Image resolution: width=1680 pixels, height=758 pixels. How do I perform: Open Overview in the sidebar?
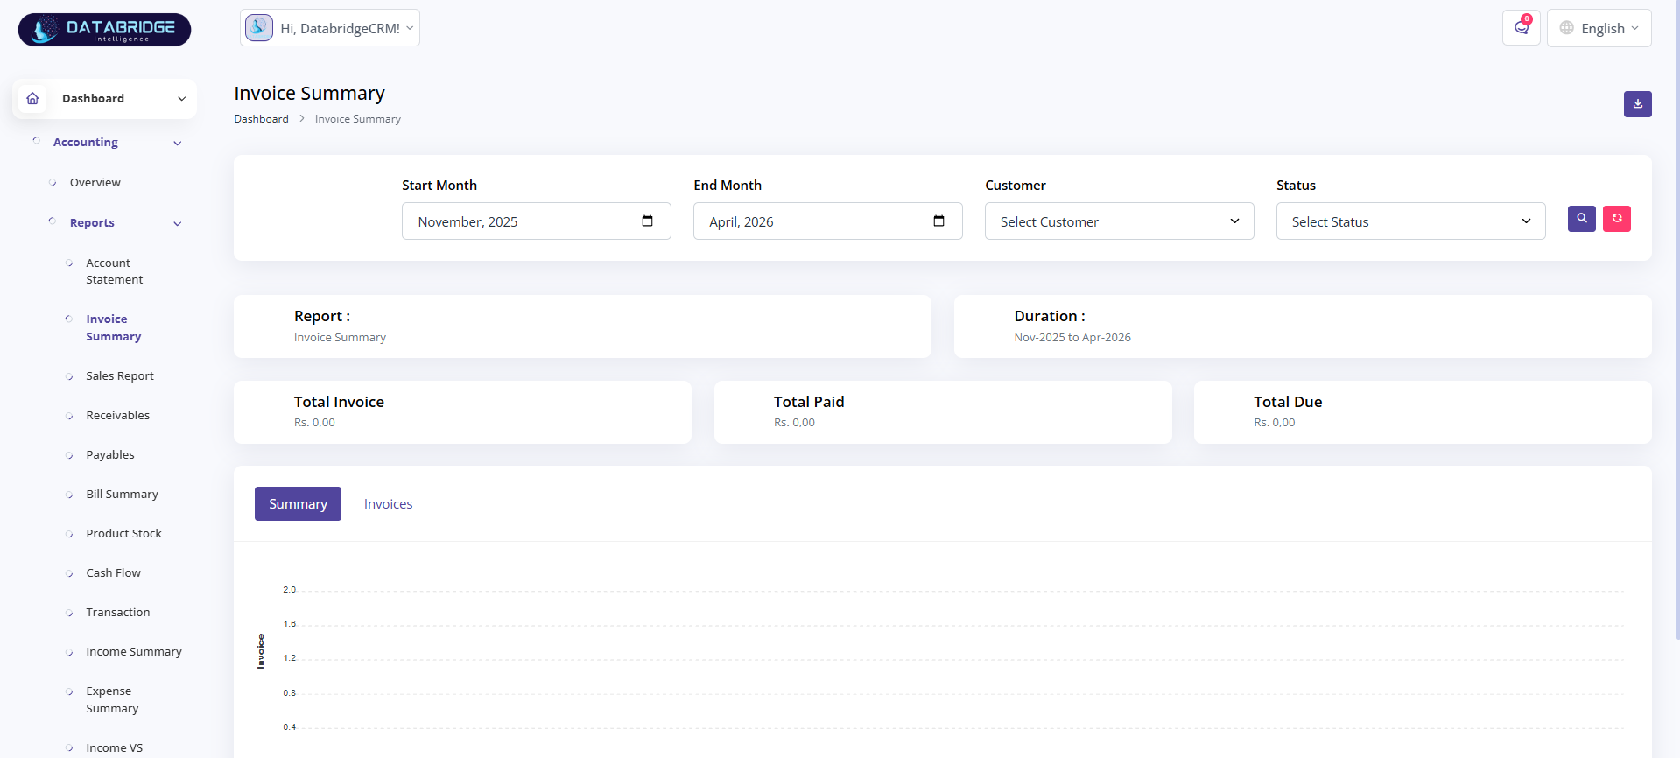tap(95, 183)
